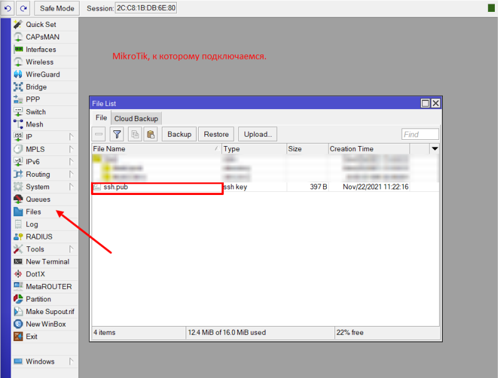Click '22% free' status text
Viewport: 498px width, 378px height.
click(350, 332)
